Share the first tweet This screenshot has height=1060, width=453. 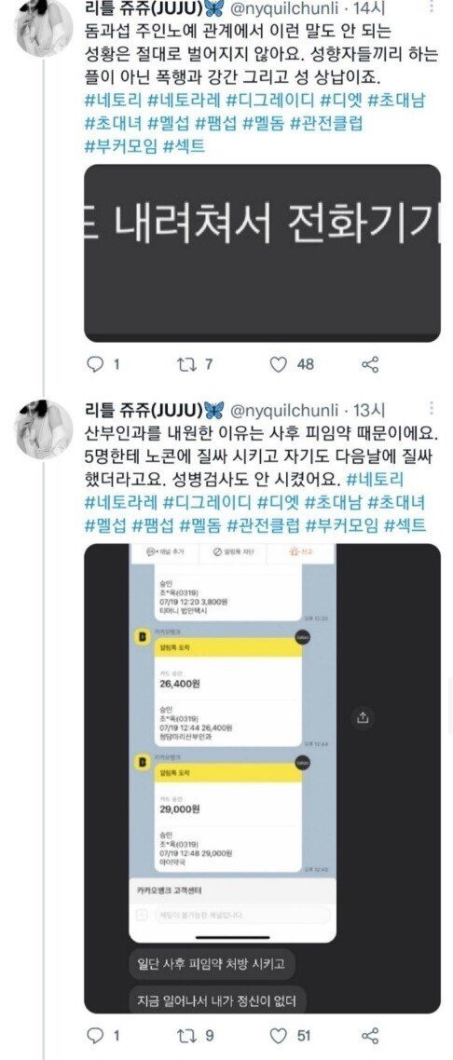pos(370,364)
